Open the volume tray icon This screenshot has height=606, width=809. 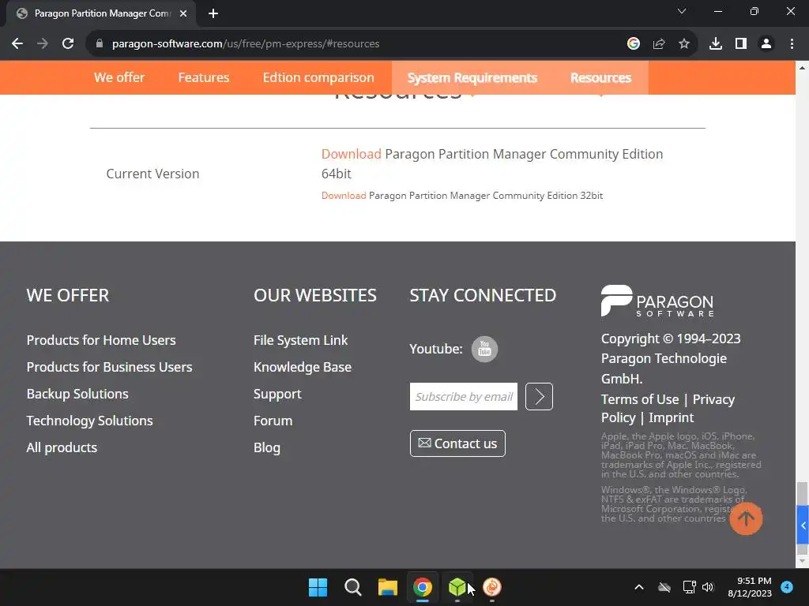click(708, 587)
